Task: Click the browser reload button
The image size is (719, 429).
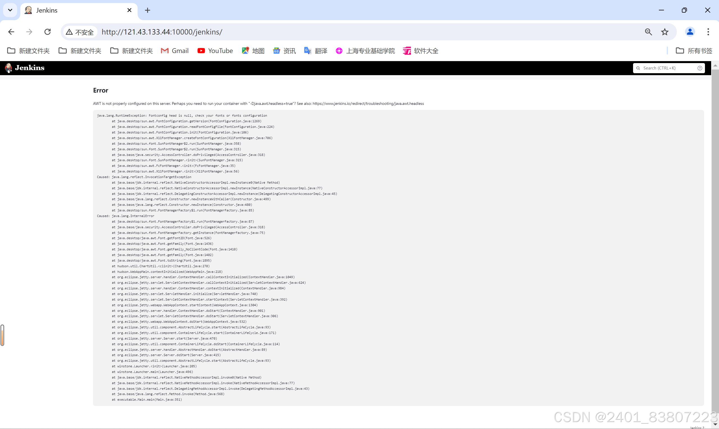Action: (47, 32)
